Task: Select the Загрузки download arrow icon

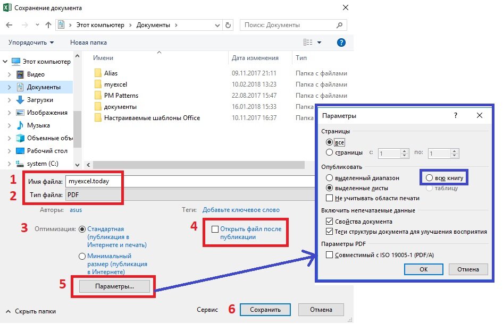Action: click(20, 100)
